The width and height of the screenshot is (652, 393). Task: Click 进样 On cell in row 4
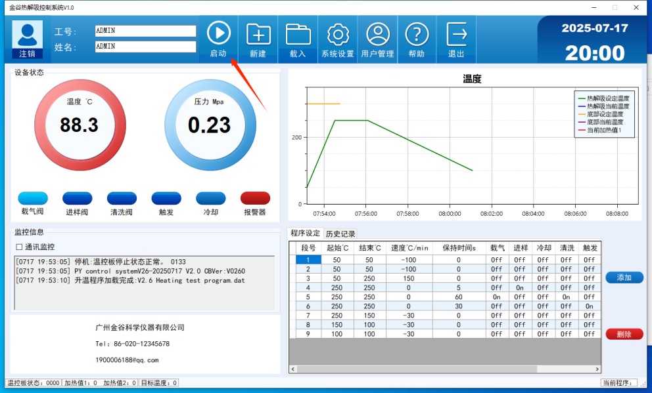coord(520,287)
